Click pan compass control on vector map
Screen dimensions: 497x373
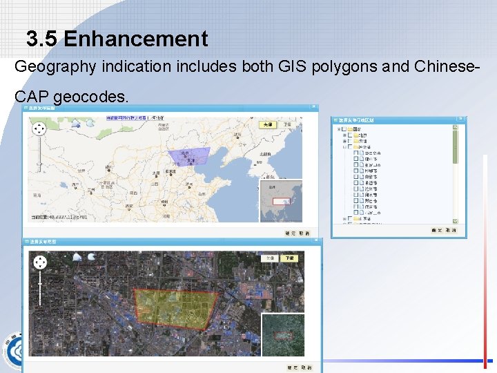tap(39, 128)
